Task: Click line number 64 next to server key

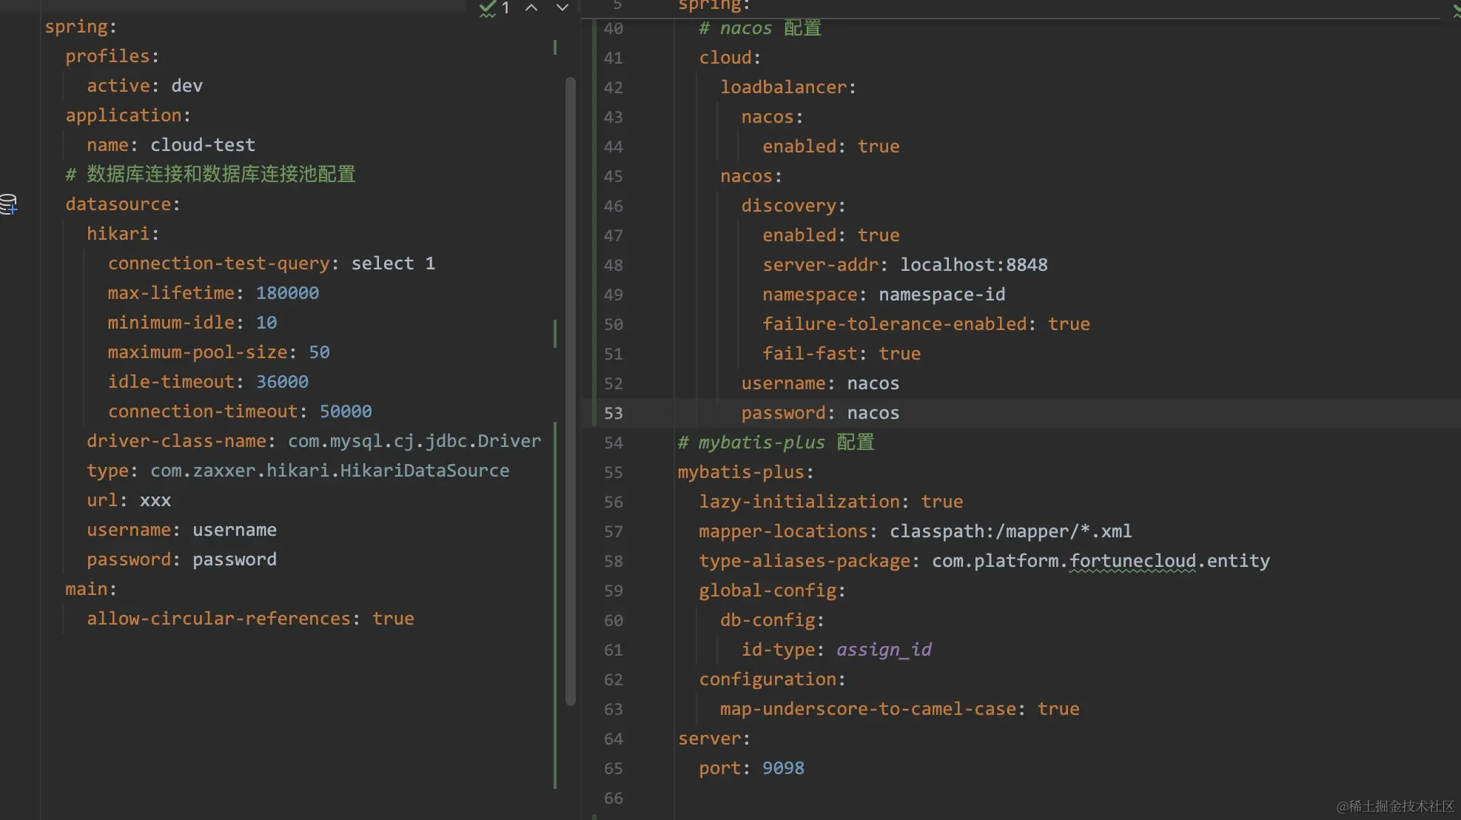Action: click(613, 739)
